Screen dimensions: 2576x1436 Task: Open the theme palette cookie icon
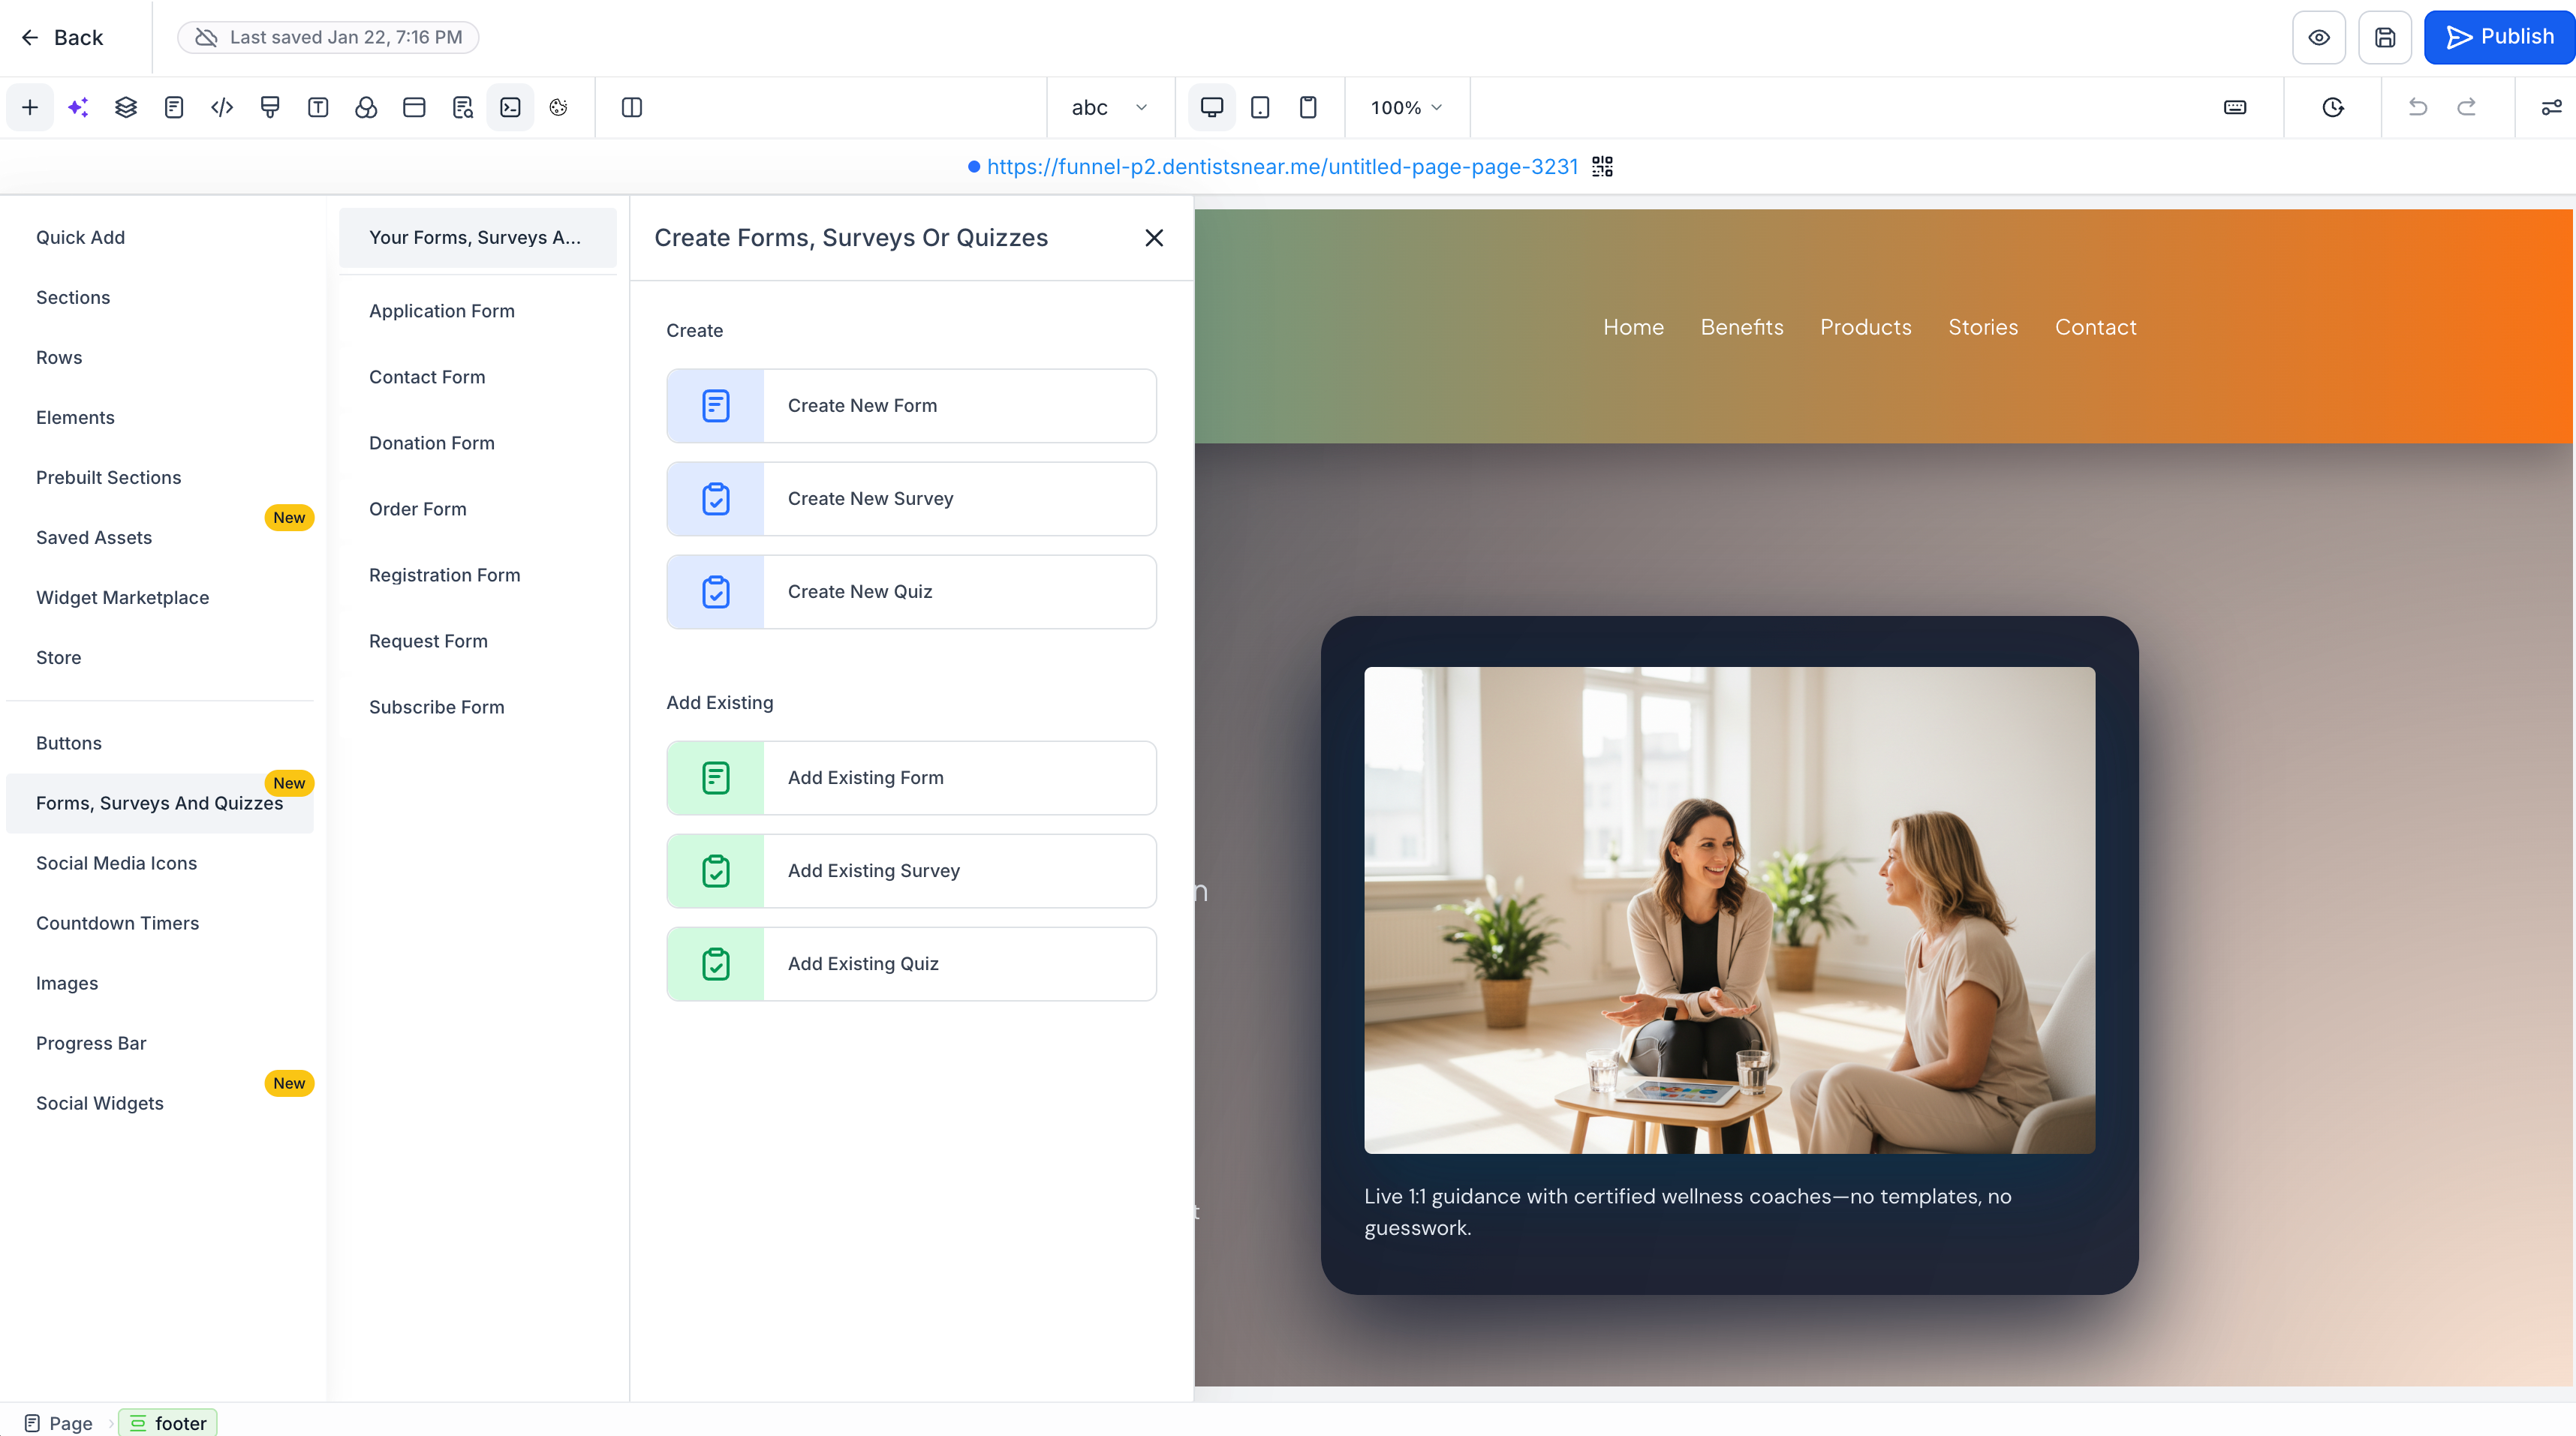pos(558,107)
